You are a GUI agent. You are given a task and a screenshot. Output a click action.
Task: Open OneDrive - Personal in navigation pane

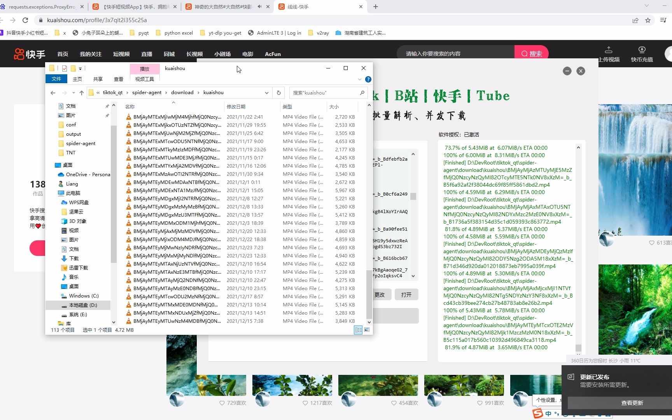pos(84,174)
